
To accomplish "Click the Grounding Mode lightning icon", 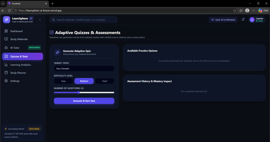I will pyautogui.click(x=6, y=129).
